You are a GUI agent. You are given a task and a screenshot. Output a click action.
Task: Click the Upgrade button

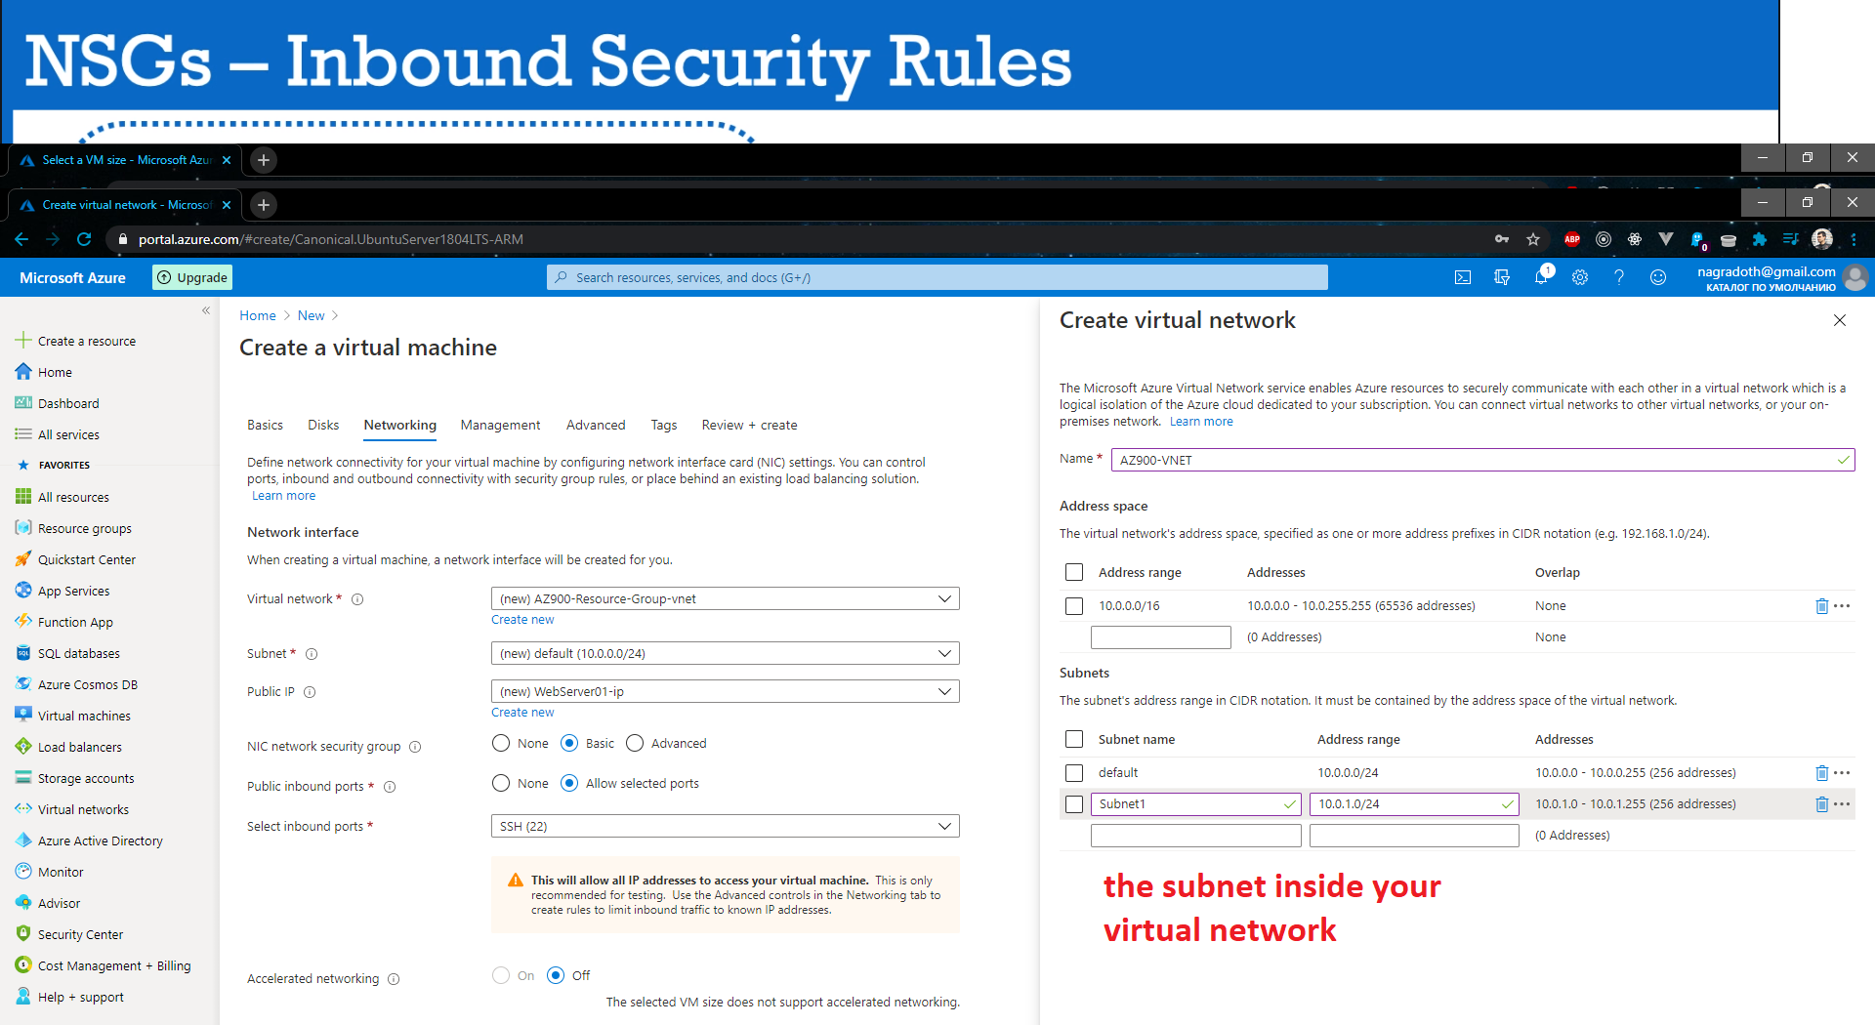point(192,277)
